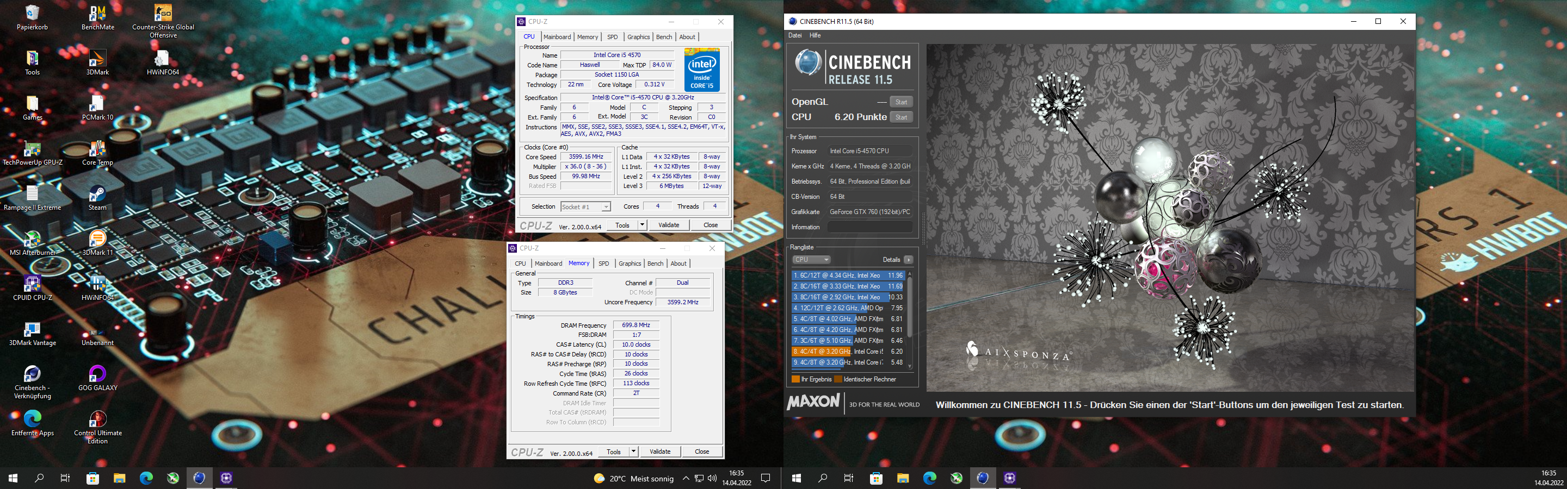
Task: Click Validate in processor CPU-Z window
Action: point(669,225)
